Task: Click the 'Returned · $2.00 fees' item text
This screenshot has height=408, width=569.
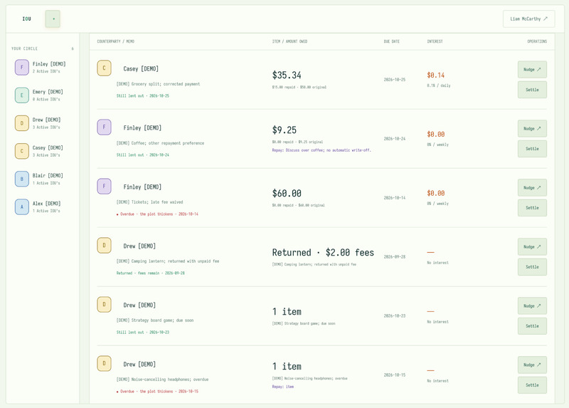Action: pos(323,253)
